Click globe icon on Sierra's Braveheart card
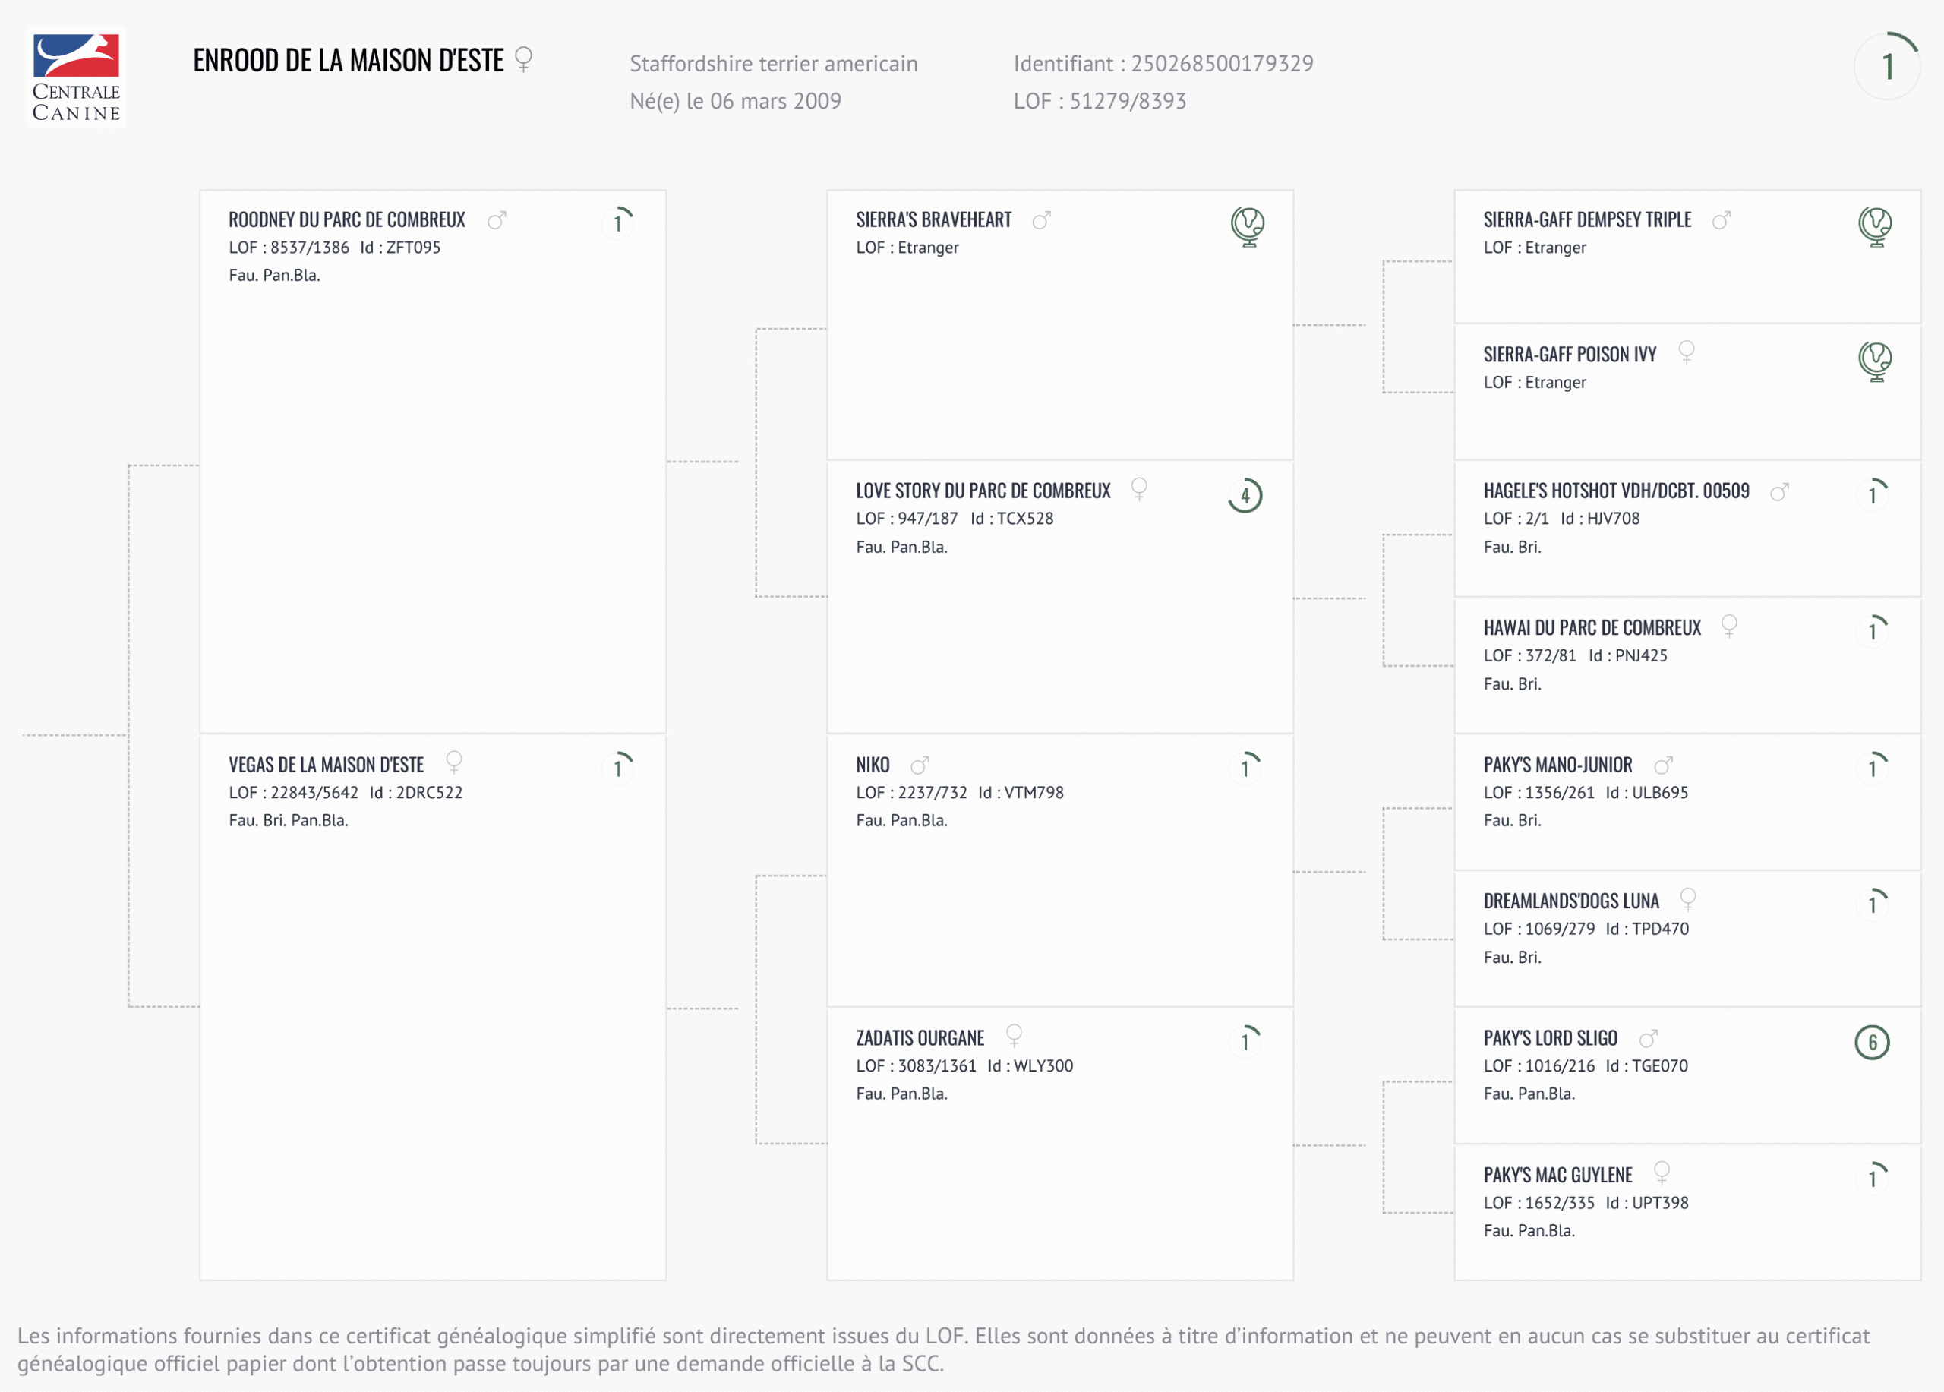Viewport: 1944px width, 1392px height. pos(1247,226)
